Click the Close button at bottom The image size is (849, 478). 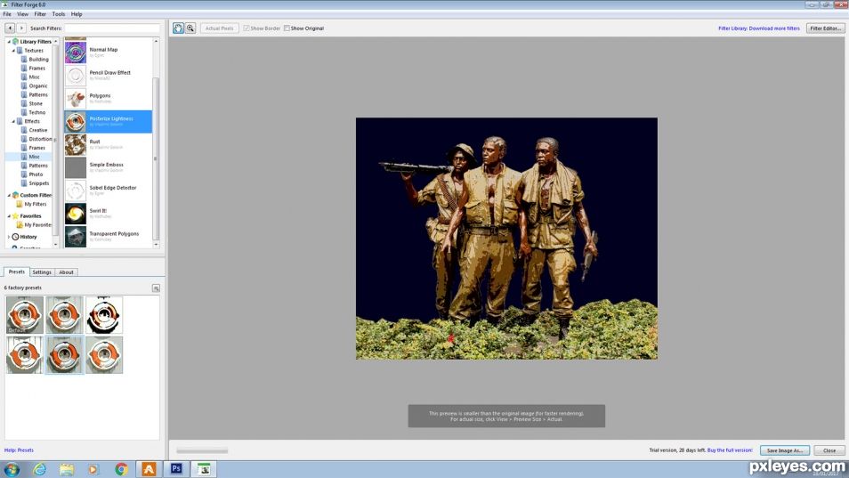click(829, 450)
